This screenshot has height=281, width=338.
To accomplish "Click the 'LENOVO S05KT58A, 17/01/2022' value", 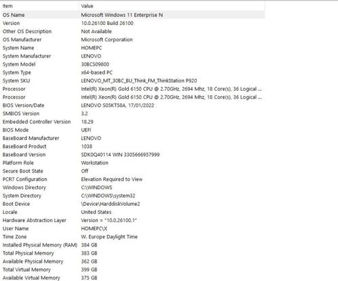I will tap(117, 106).
